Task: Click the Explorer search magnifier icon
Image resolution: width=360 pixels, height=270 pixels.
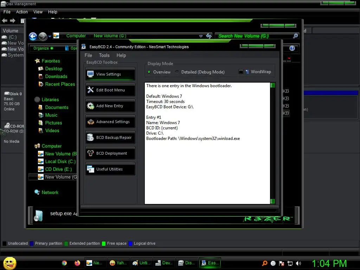Action: coord(295,36)
